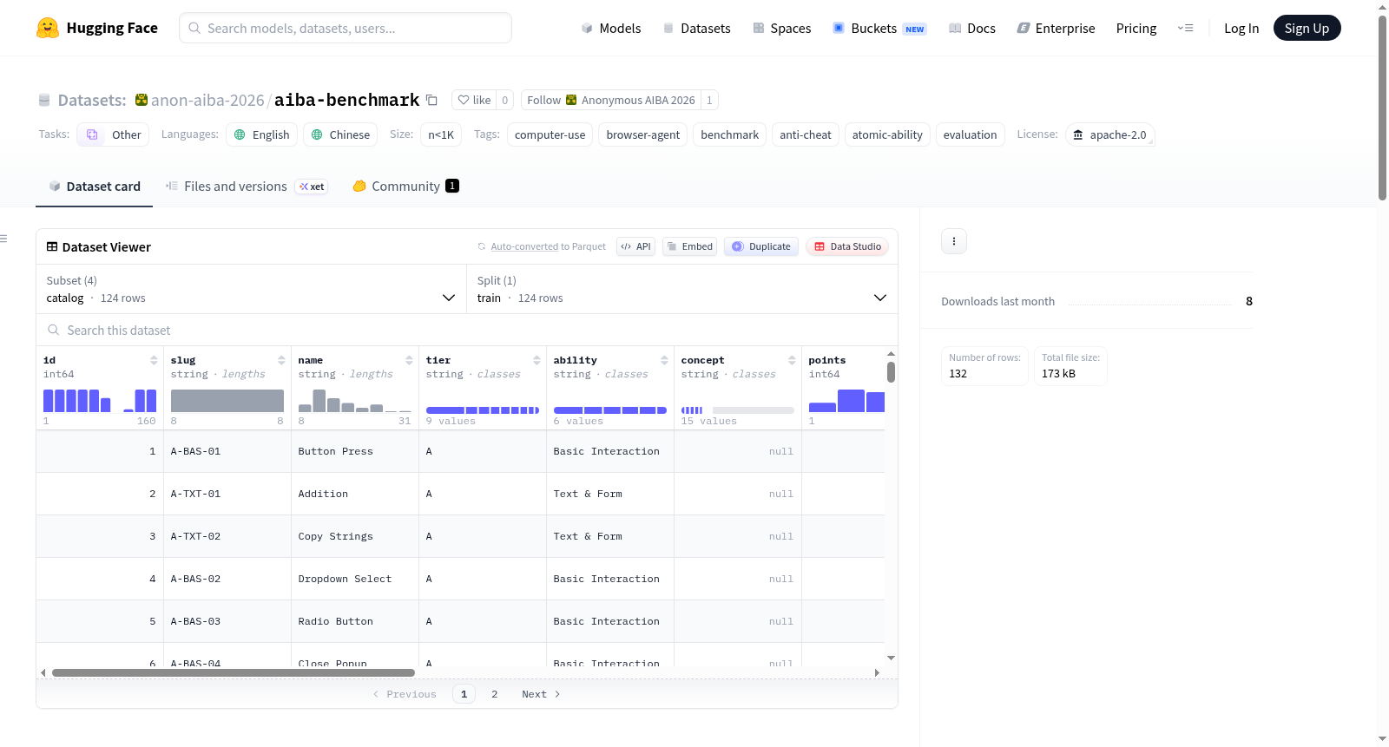Go to the Pricing page
The image size is (1389, 747).
(x=1136, y=28)
